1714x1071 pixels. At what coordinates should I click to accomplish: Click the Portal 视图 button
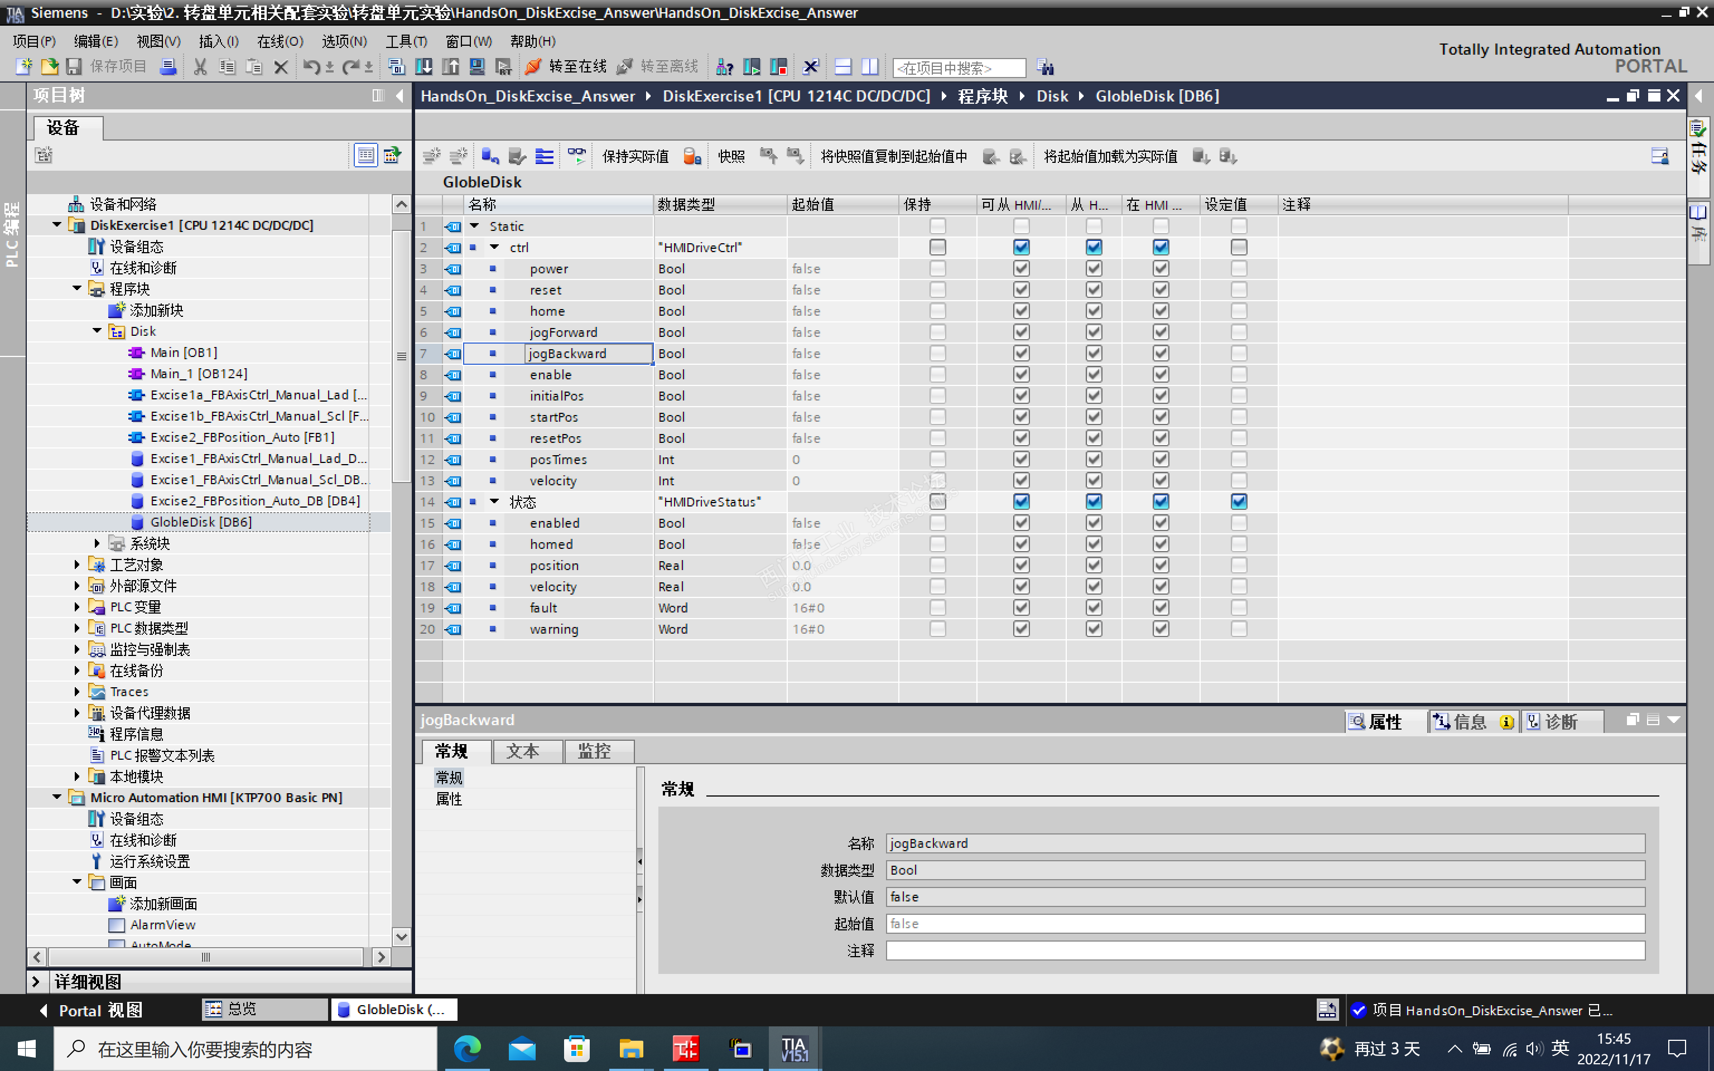click(92, 1010)
